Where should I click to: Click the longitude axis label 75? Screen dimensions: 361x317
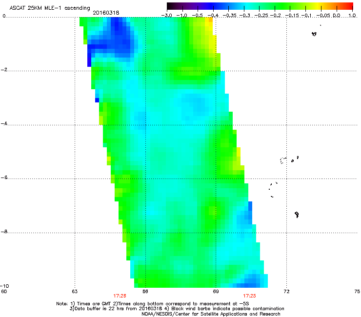pos(357,291)
